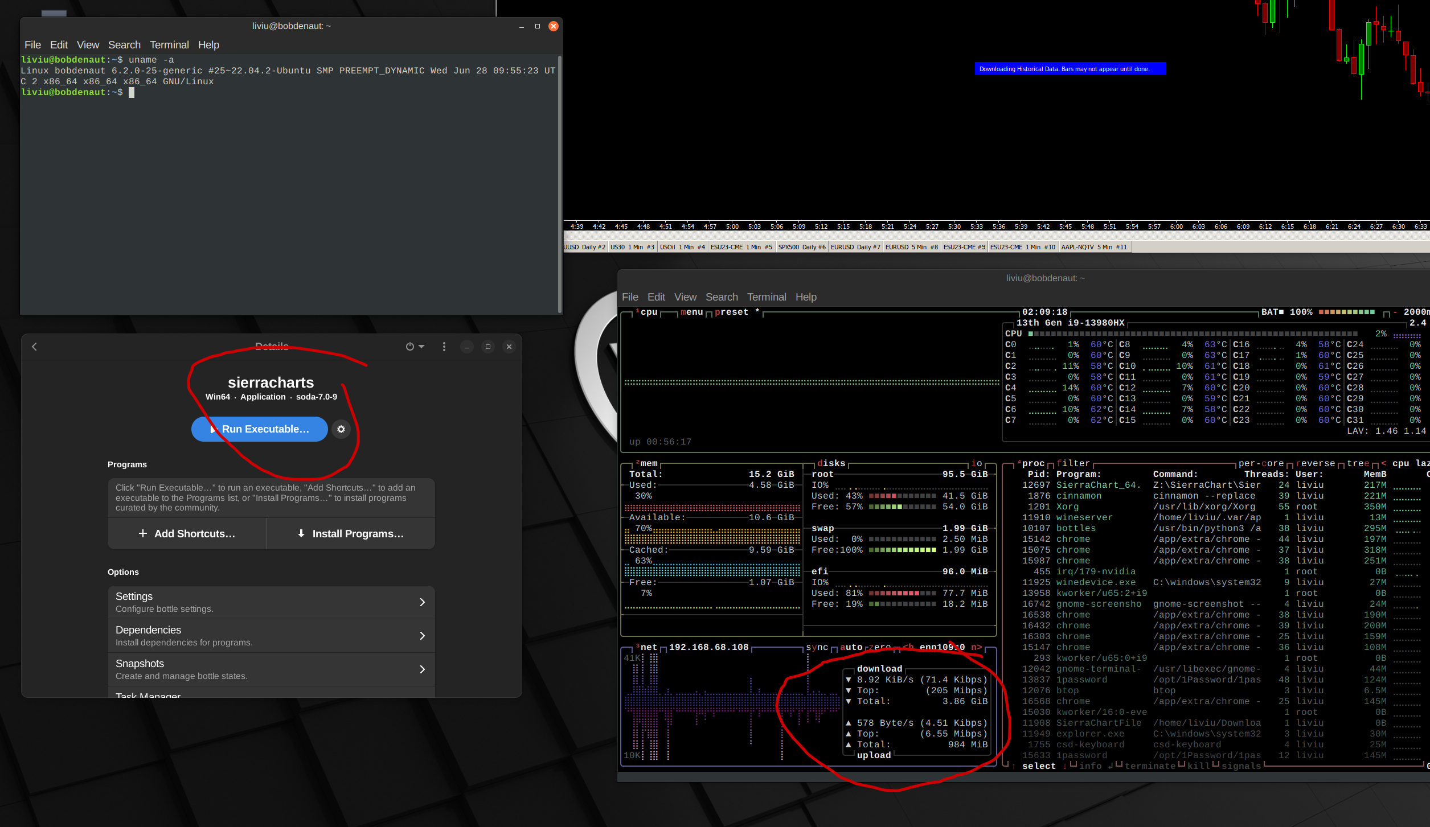Open Edit menu in the btop terminal
This screenshot has height=827, width=1430.
click(x=656, y=297)
